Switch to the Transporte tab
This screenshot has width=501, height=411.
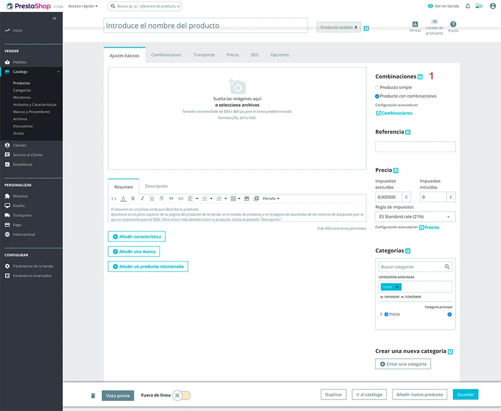point(204,55)
